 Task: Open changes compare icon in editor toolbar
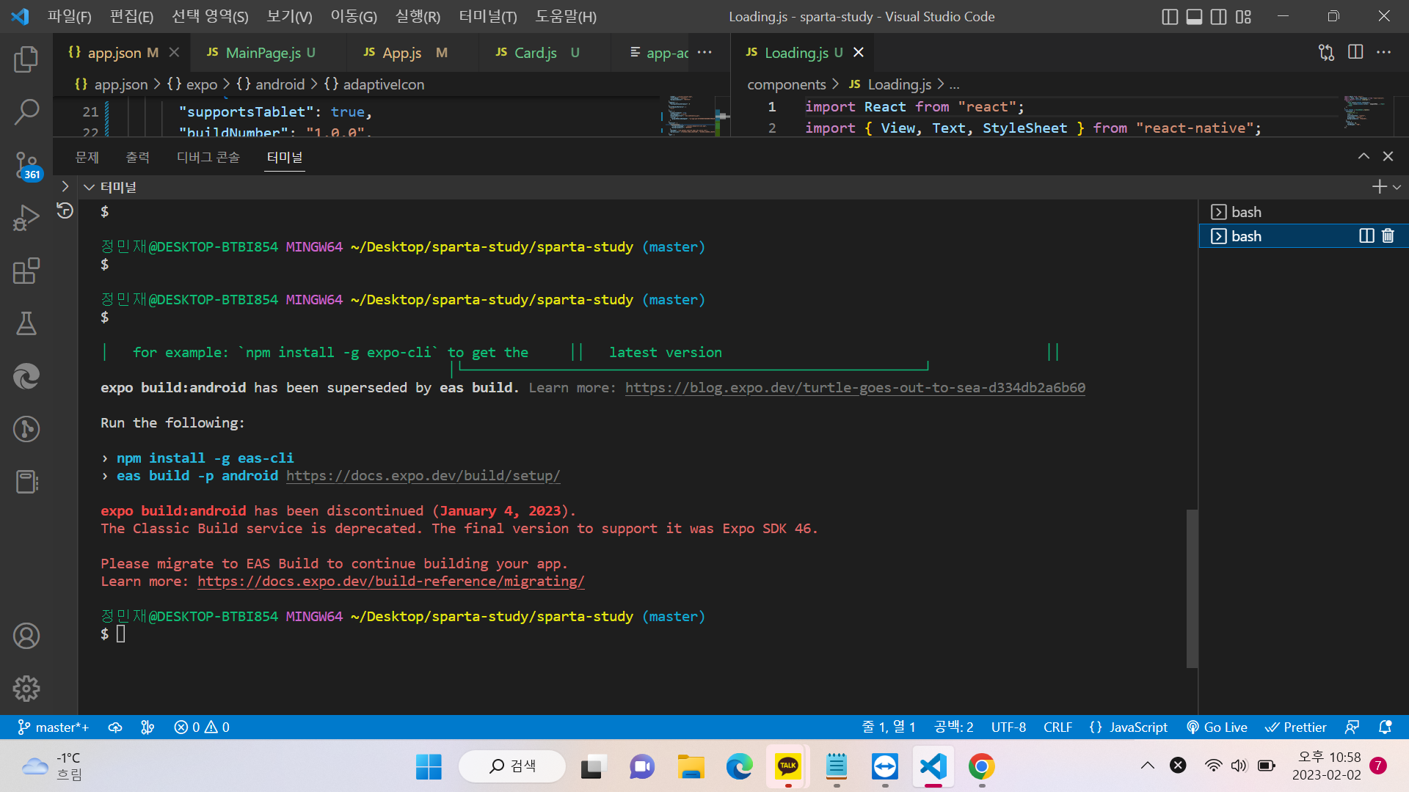1326,52
